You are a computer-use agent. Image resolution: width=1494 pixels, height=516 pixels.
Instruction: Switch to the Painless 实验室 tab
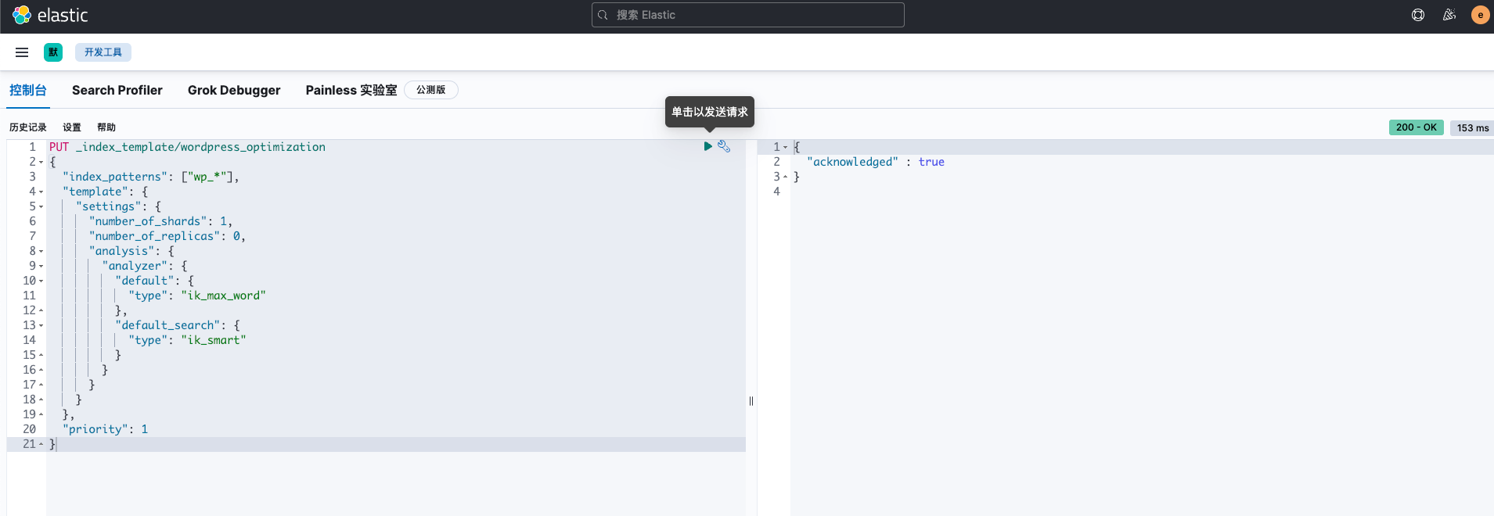click(x=351, y=90)
